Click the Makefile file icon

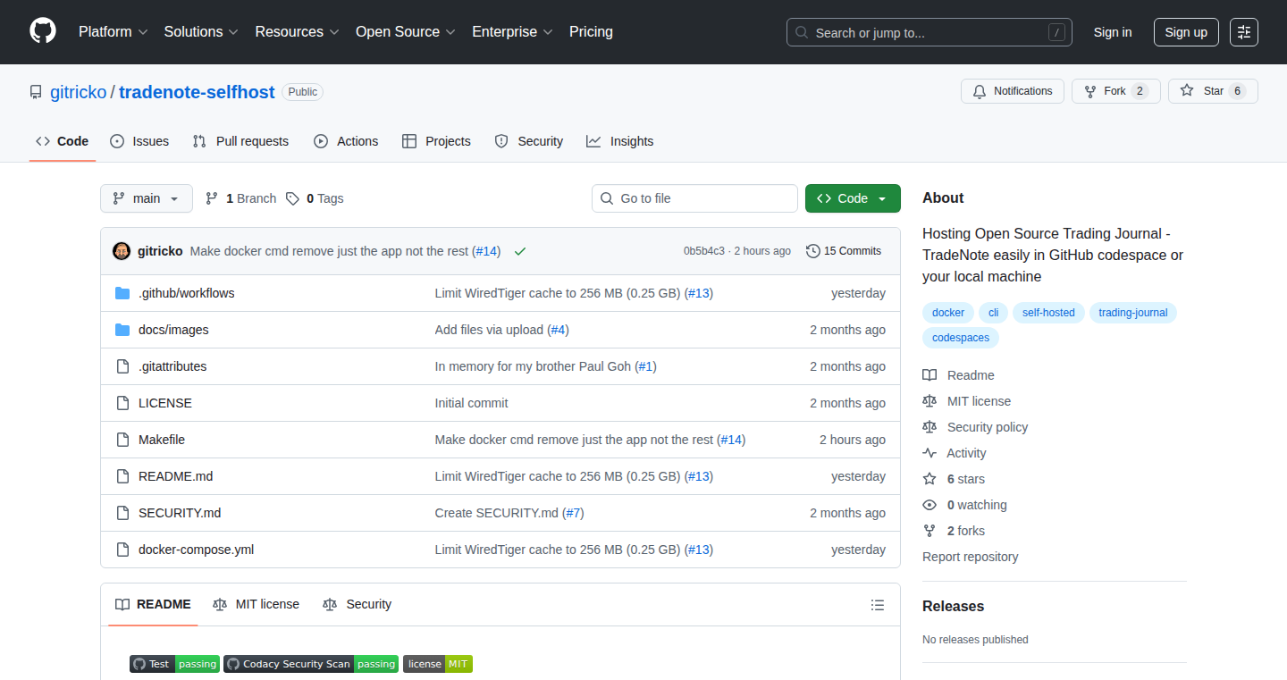click(122, 440)
